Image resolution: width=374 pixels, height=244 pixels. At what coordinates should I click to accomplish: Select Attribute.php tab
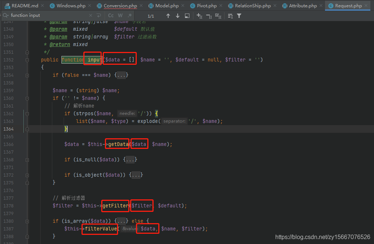[303, 6]
